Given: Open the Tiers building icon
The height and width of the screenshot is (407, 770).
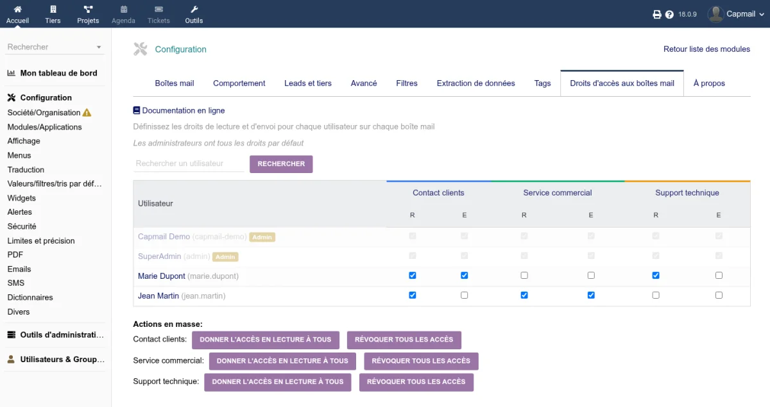Looking at the screenshot, I should pos(53,10).
